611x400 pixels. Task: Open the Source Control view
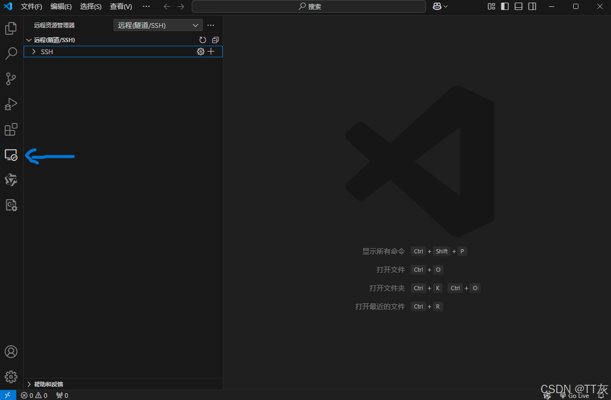(11, 79)
